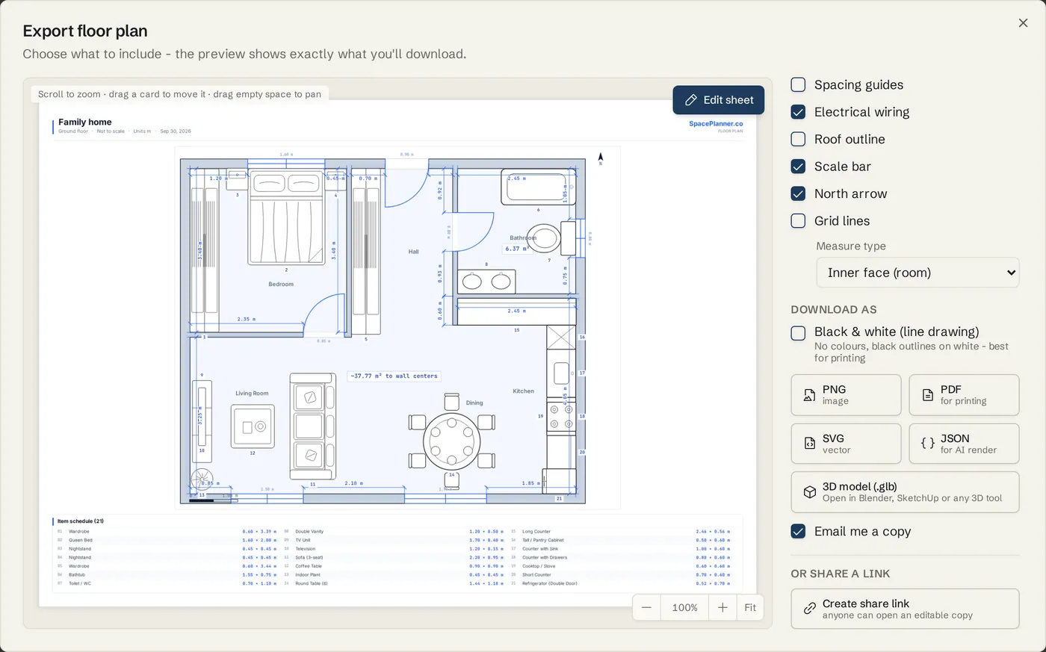Click the north arrow on the plan
This screenshot has width=1046, height=652.
click(x=600, y=158)
